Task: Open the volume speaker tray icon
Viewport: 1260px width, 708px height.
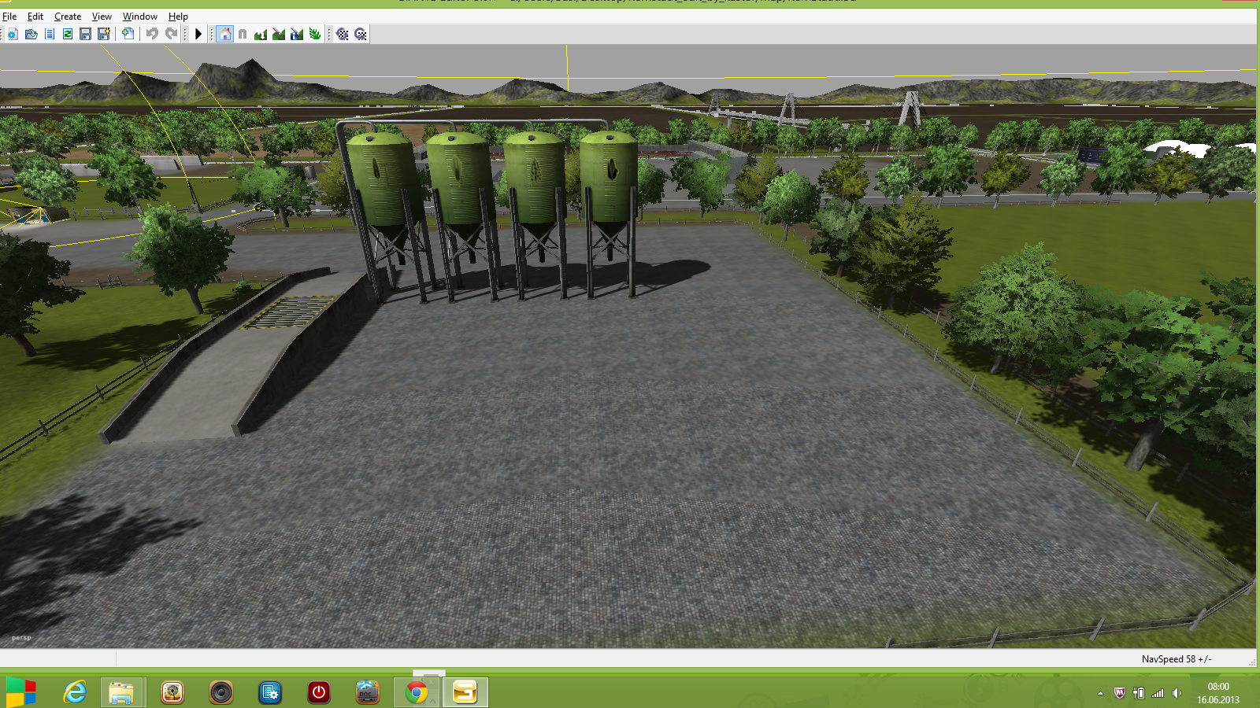Action: pyautogui.click(x=1177, y=693)
